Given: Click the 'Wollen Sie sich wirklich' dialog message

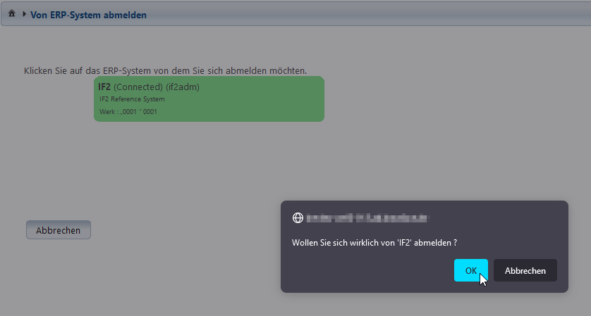Looking at the screenshot, I should 374,242.
